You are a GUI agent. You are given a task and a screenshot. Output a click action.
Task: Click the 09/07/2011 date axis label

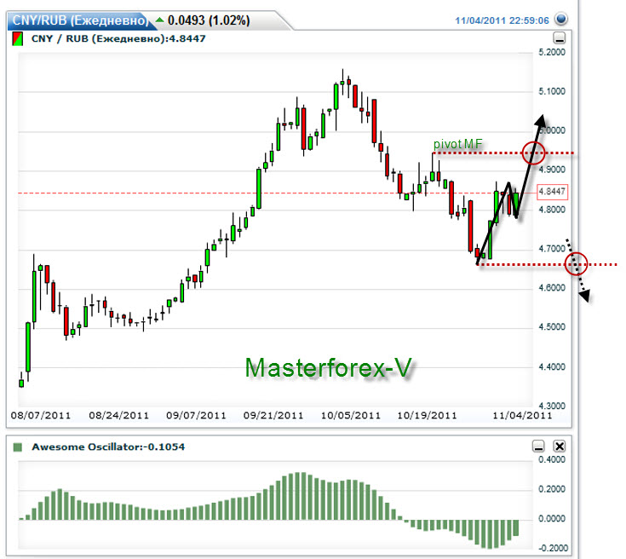(x=196, y=416)
